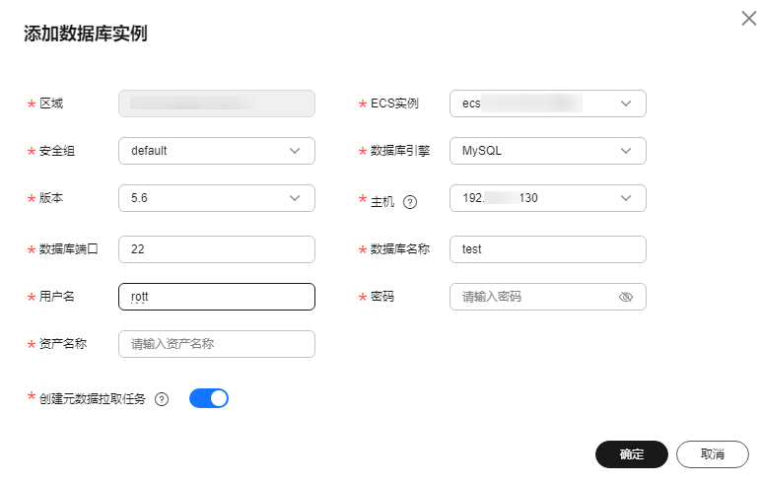Close the 添加数据库实例 dialog with X
The image size is (761, 484).
[x=748, y=19]
